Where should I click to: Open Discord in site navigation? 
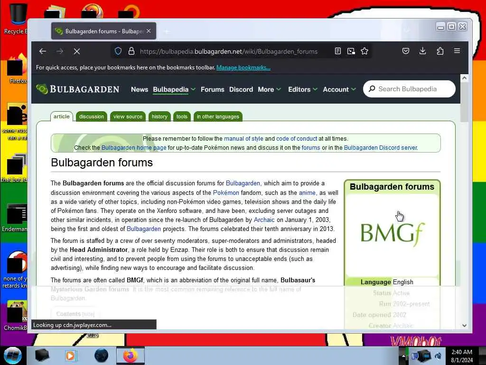tap(241, 89)
